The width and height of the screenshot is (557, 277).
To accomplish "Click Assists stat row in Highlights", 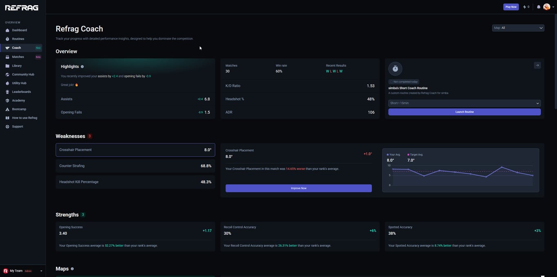I will point(135,99).
